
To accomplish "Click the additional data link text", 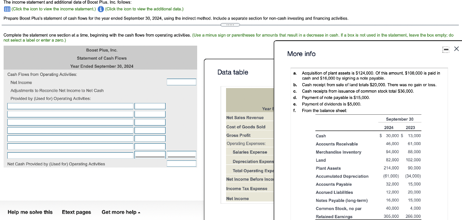I will (144, 9).
